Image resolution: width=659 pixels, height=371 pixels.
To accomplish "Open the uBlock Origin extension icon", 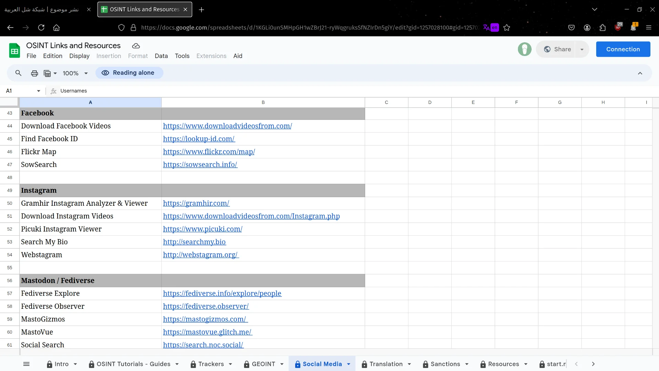I will click(618, 27).
